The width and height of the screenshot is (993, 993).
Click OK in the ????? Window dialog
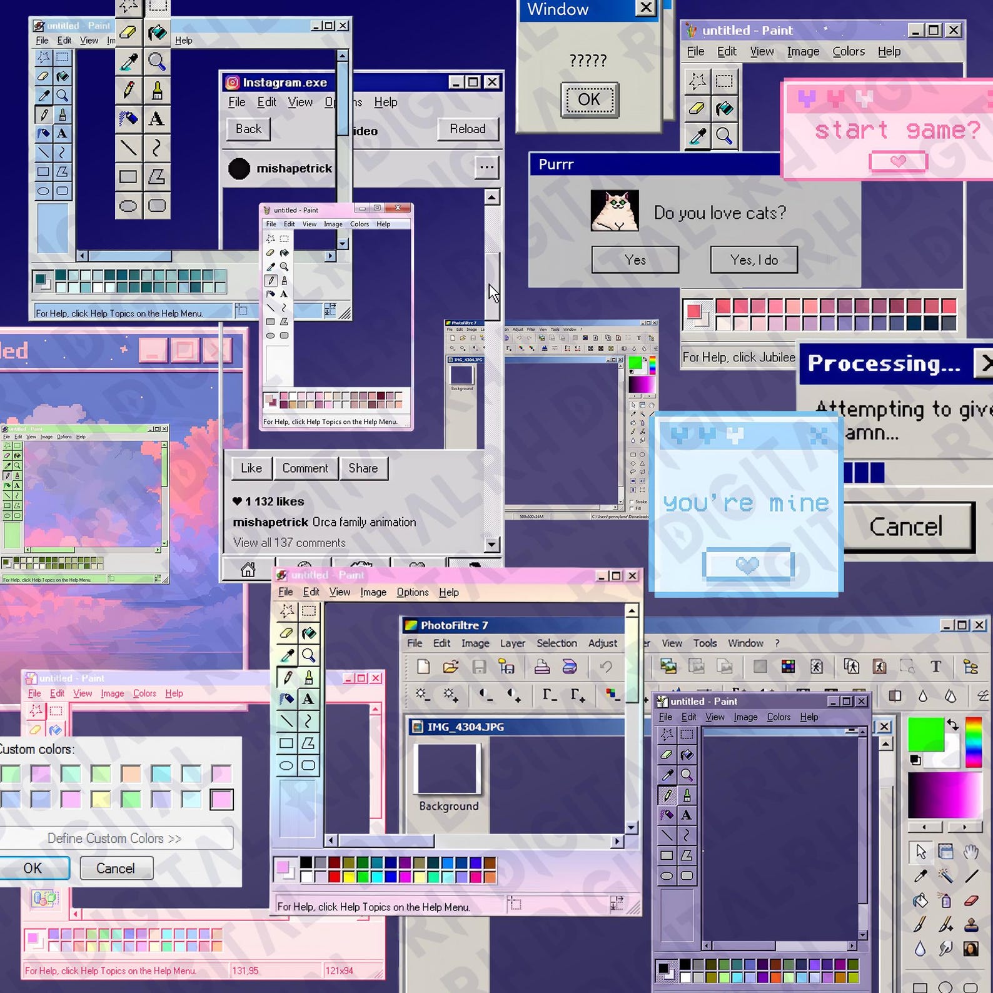click(x=589, y=99)
